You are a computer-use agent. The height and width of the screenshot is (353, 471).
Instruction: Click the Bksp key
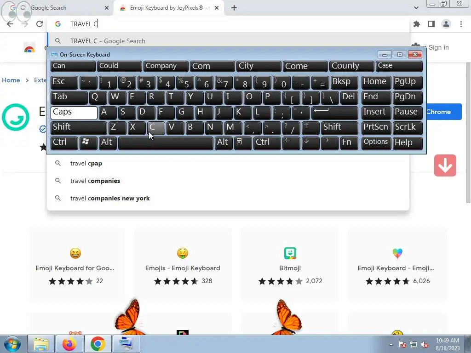(x=344, y=82)
